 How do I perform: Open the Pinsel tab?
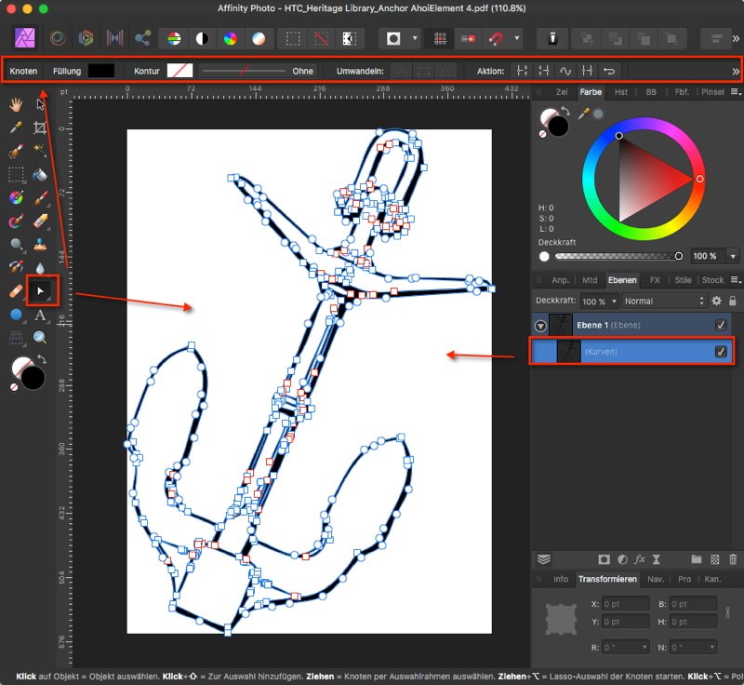coord(711,92)
